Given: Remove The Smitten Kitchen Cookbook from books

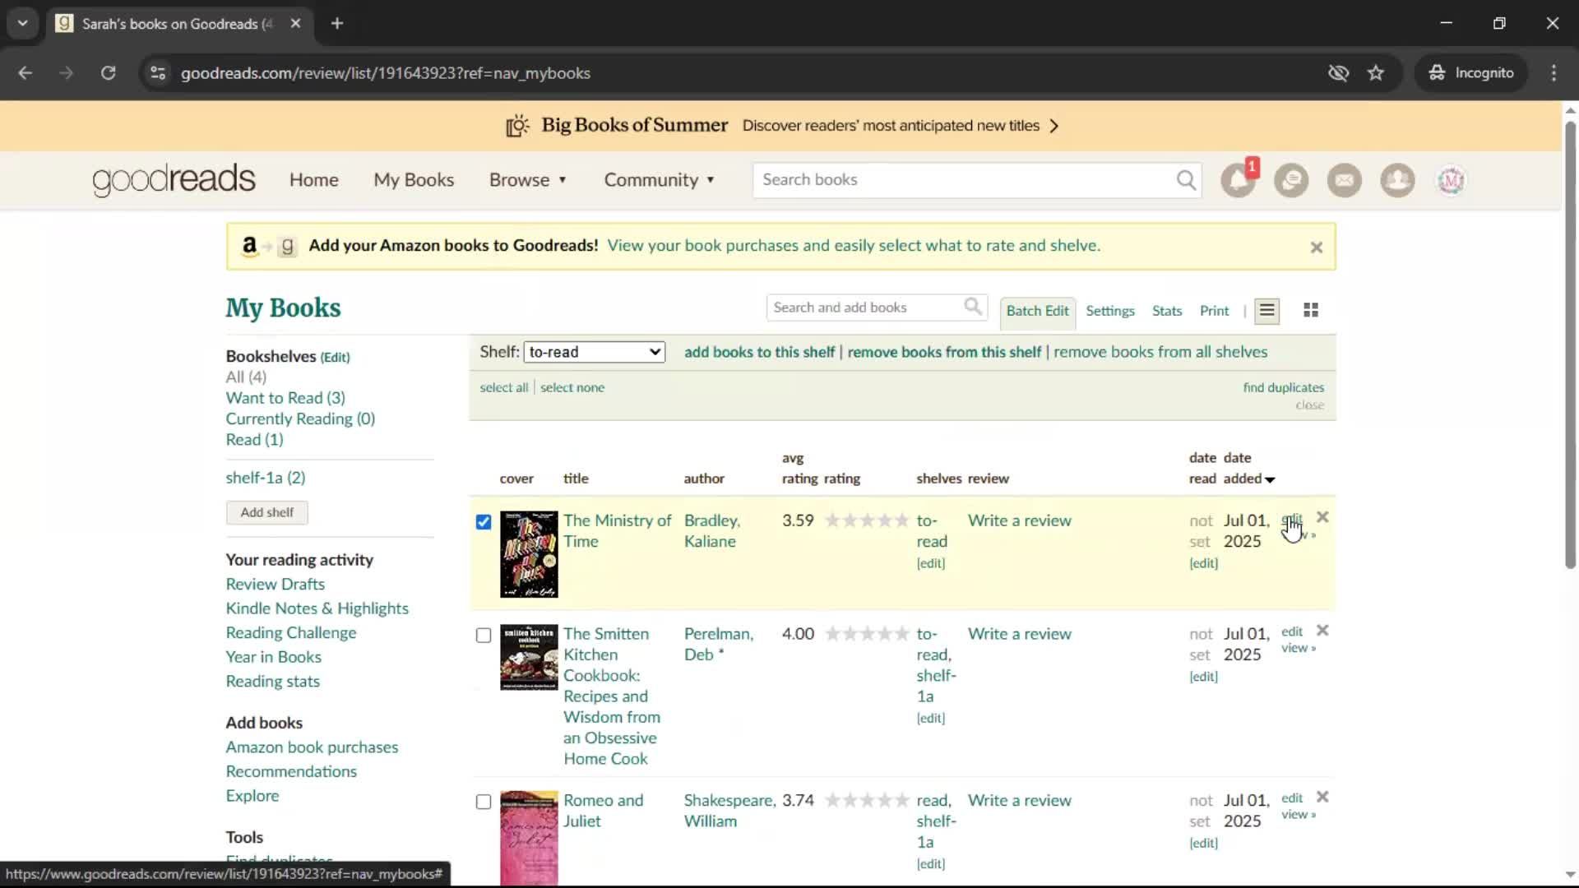Looking at the screenshot, I should [x=1322, y=631].
